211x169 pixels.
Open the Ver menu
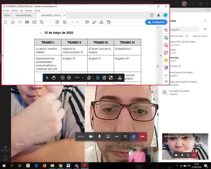pyautogui.click(x=22, y=11)
